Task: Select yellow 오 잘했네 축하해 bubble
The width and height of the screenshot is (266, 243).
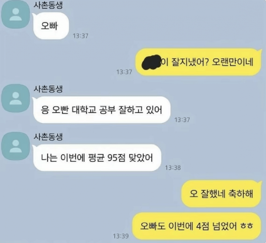Action: click(222, 194)
